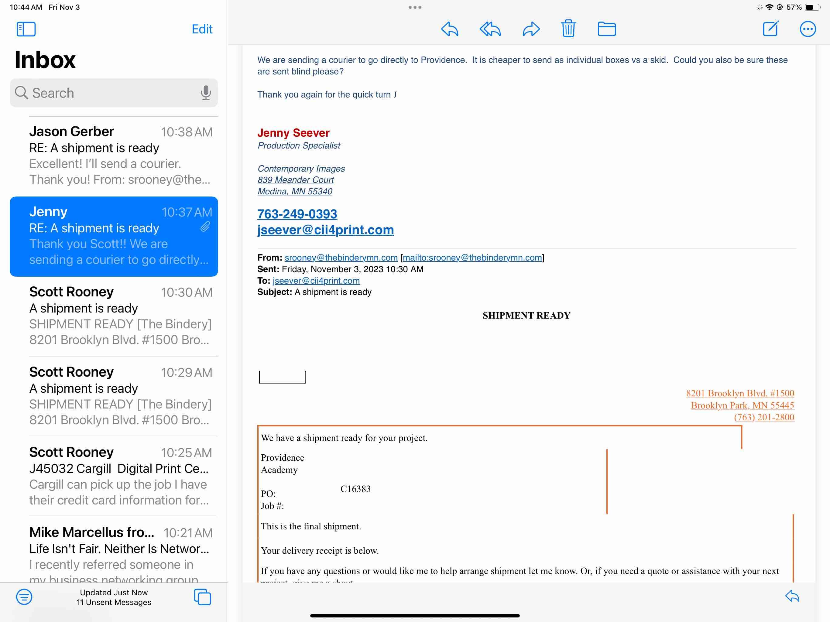Toggle the mailboxes sidebar

click(x=26, y=29)
